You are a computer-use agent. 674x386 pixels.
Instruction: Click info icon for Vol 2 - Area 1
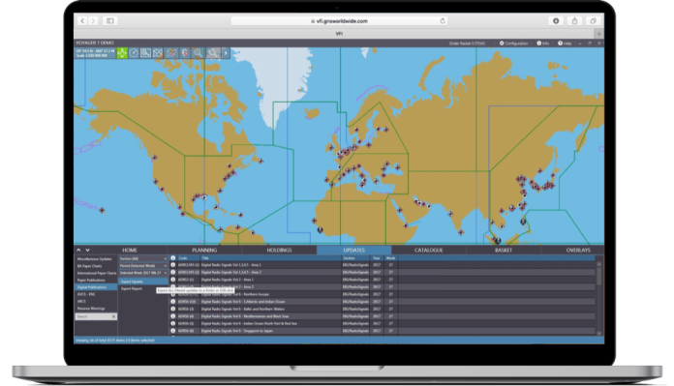172,280
